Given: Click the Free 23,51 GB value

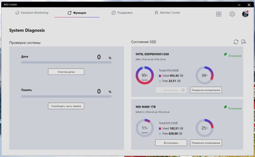Looking at the screenshot, I should [171, 81].
